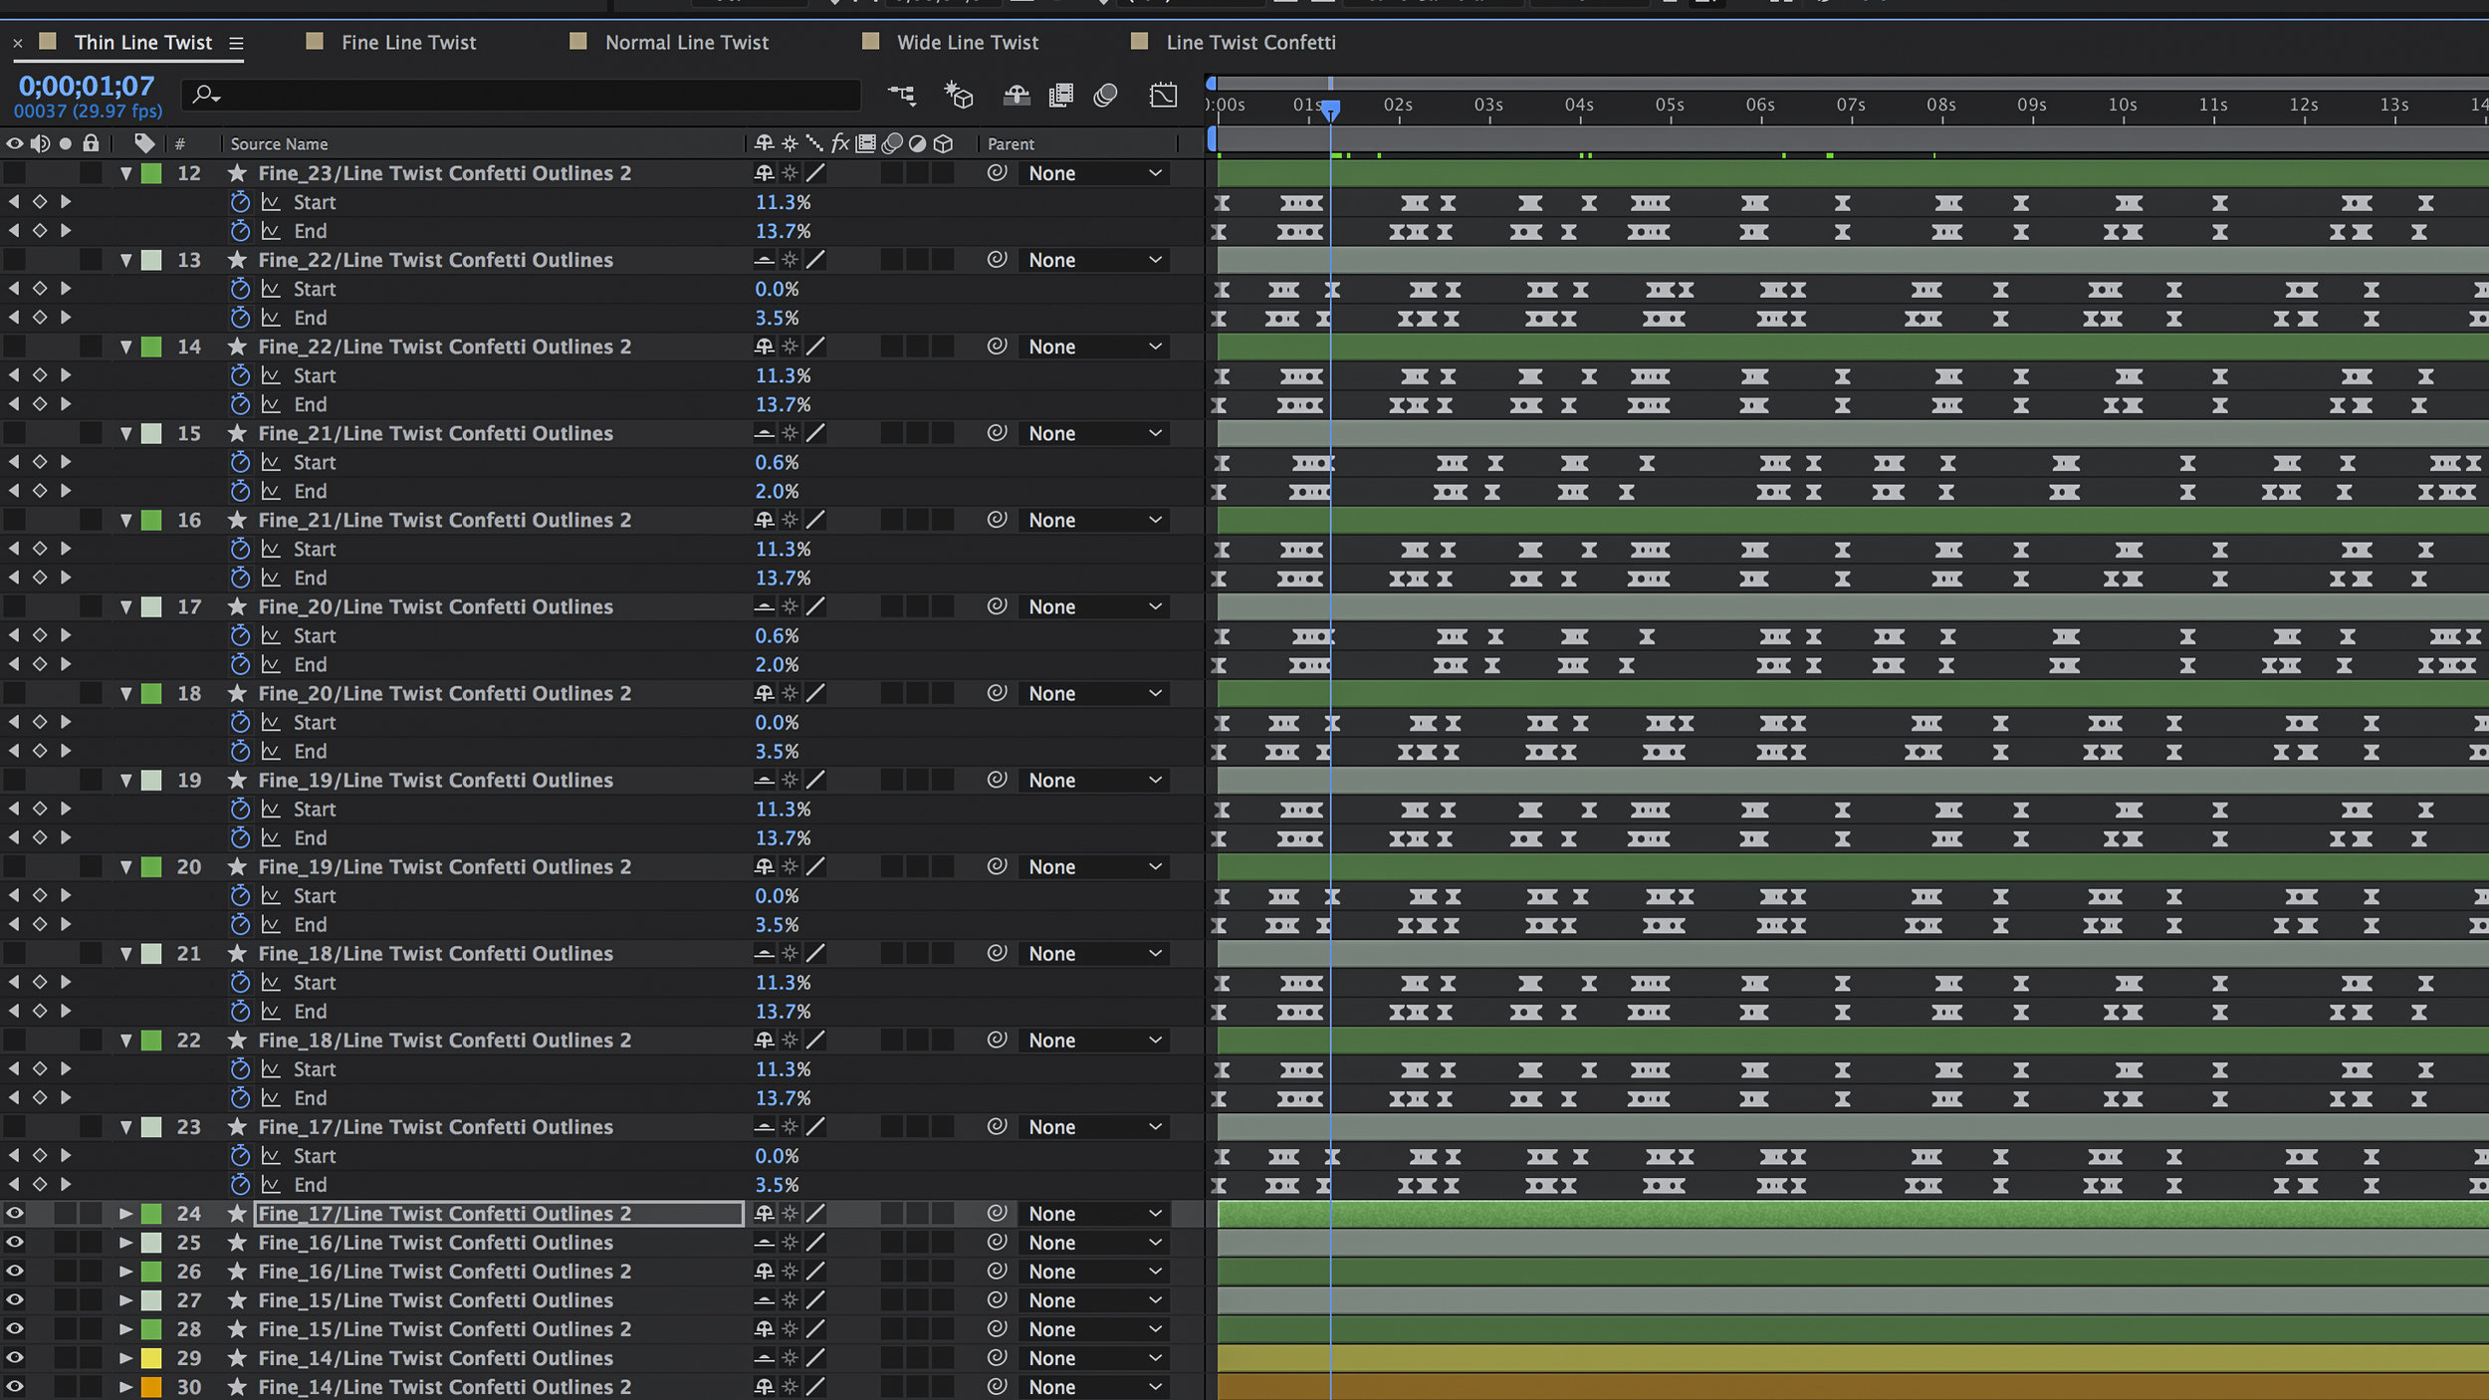Screen dimensions: 2489x1400
Task: Click audio column header icon
Action: 40,143
